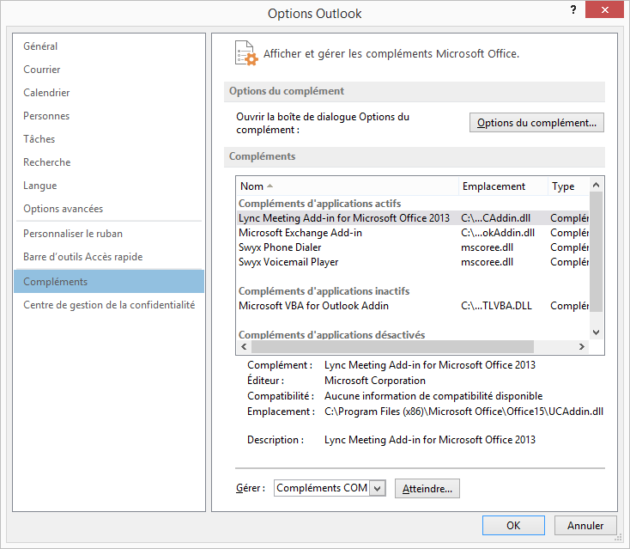Image resolution: width=630 pixels, height=549 pixels.
Task: Open Options avancées section
Action: [x=63, y=209]
